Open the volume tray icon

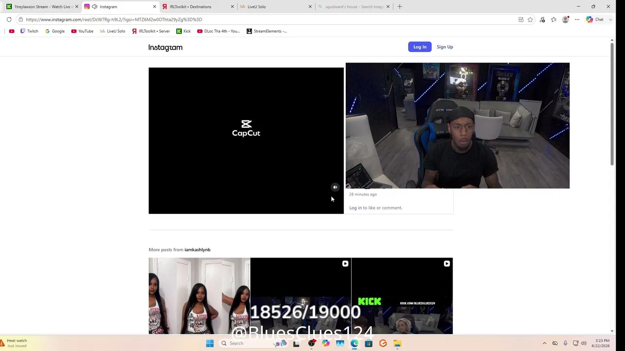(x=583, y=344)
